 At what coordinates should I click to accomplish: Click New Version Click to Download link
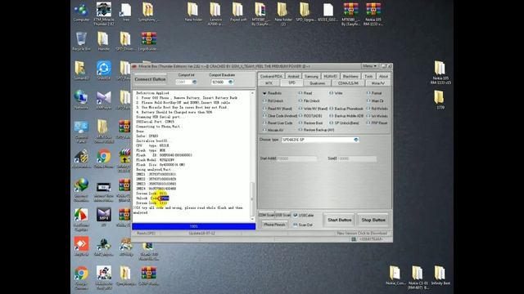click(x=362, y=234)
